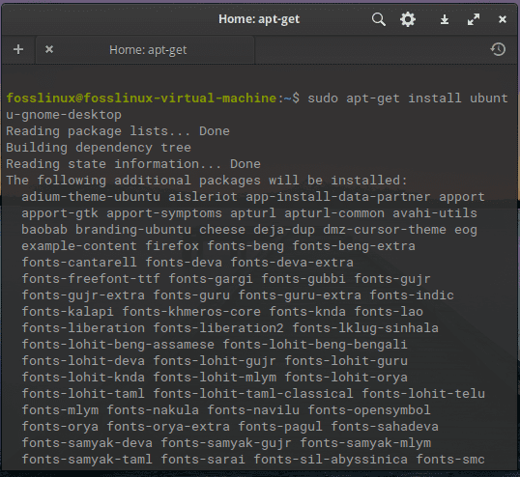Image resolution: width=520 pixels, height=477 pixels.
Task: Click package name 'fonts-lklug-sinhala'
Action: coord(365,328)
